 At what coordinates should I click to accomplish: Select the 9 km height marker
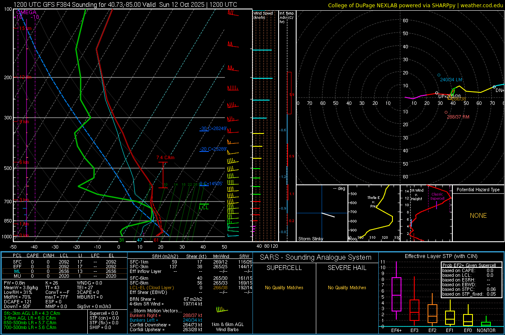coord(24,122)
